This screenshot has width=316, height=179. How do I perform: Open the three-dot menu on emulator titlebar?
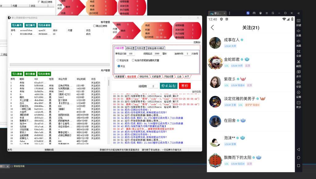(230, 13)
